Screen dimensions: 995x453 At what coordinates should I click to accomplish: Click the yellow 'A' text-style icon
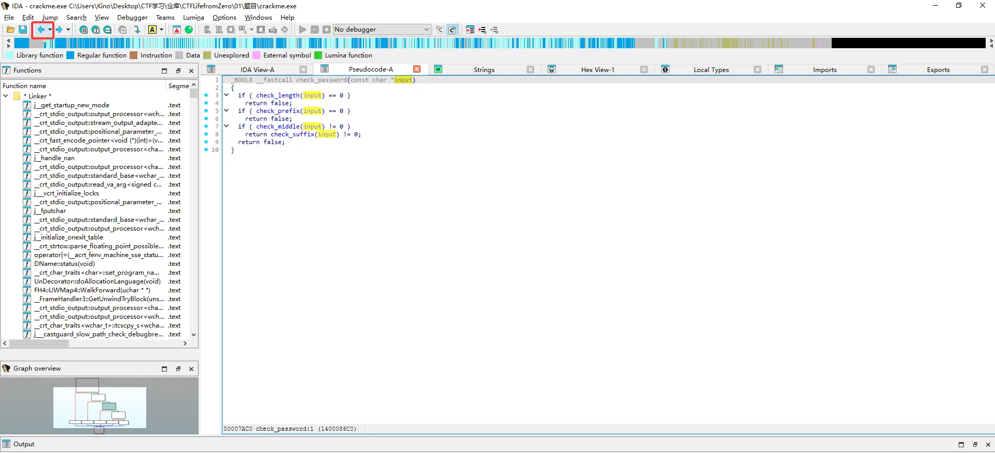pos(152,30)
